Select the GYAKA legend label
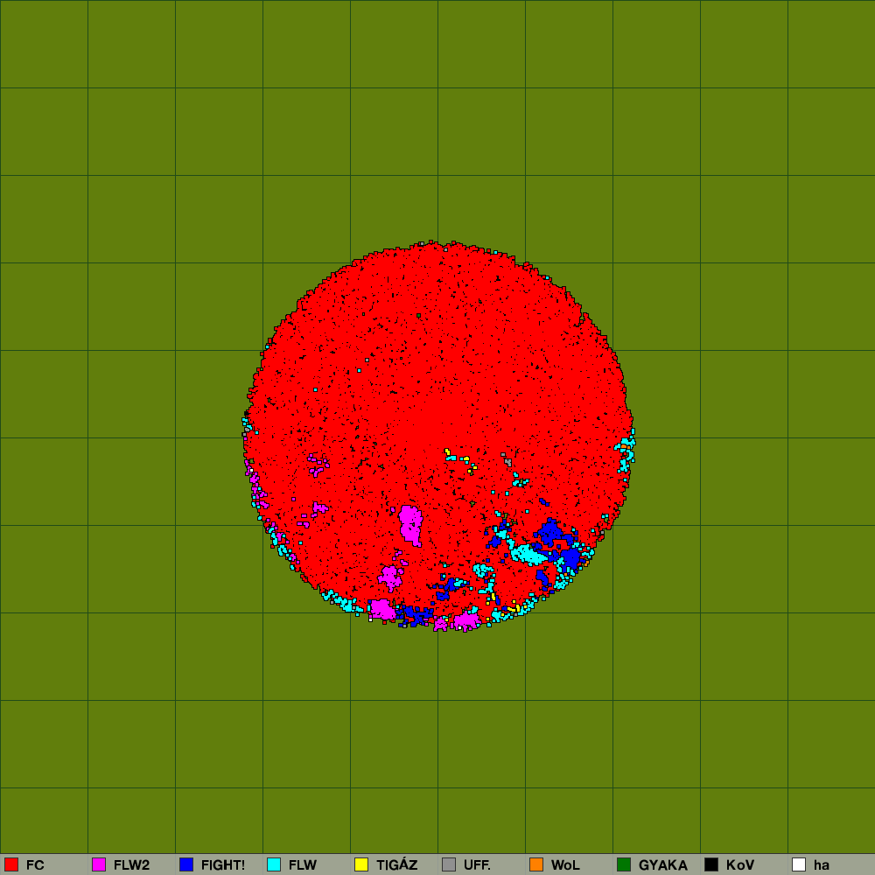The height and width of the screenshot is (875, 875). click(x=663, y=865)
